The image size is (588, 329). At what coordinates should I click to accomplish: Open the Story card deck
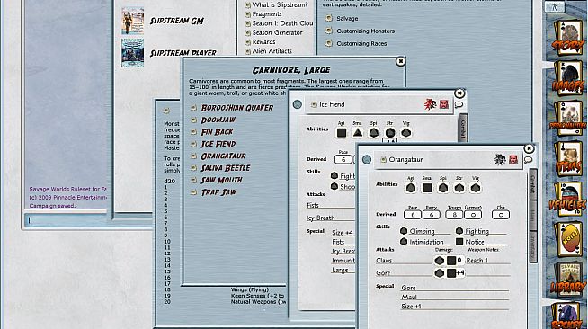coord(568,38)
